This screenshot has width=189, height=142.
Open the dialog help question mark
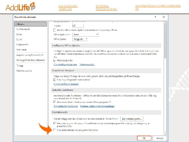coord(155,17)
